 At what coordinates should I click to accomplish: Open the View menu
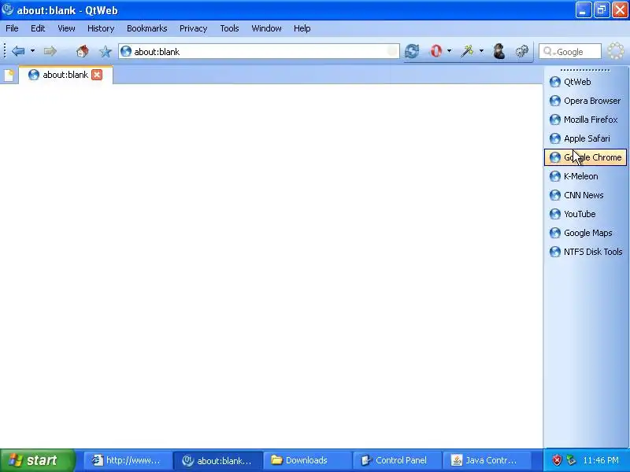pos(66,28)
